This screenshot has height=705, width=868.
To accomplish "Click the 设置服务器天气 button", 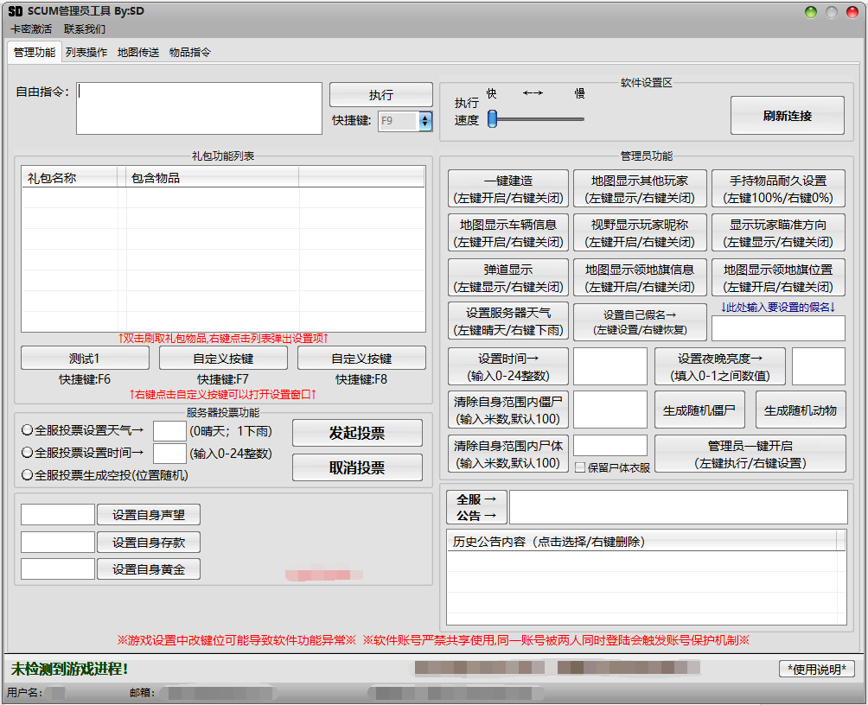I will pyautogui.click(x=508, y=321).
